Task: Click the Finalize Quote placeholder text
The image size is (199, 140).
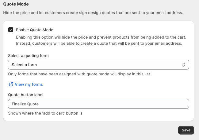Action: [x=25, y=104]
